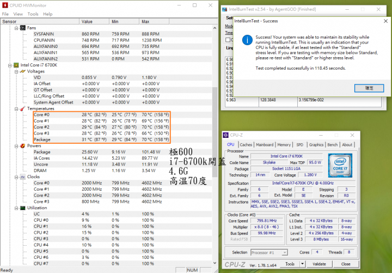Viewport: 392px width, 273px height.
Task: Open the File menu in HWMonitor
Action: click(5, 14)
